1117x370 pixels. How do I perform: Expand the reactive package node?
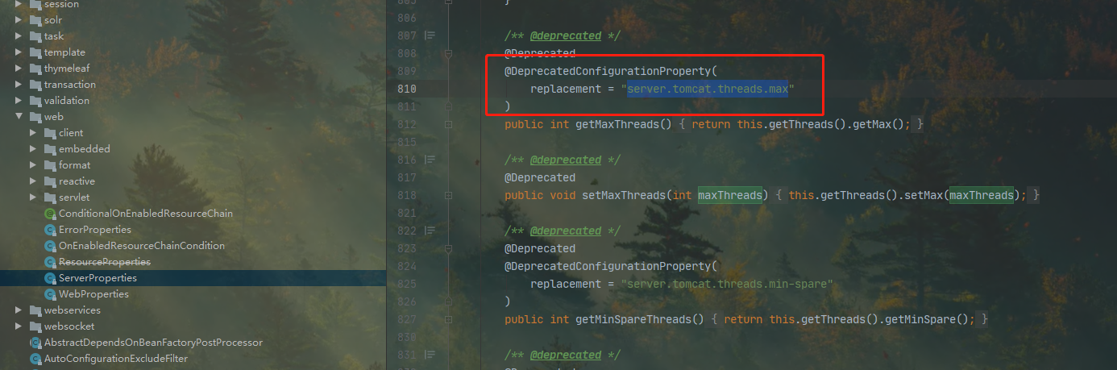(x=33, y=181)
